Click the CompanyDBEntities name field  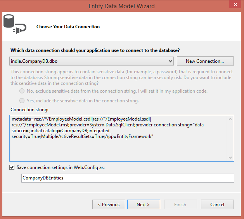(x=128, y=178)
